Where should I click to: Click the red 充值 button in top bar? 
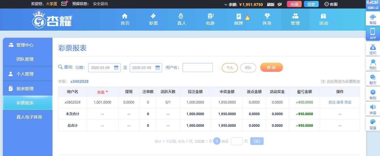tap(294, 4)
